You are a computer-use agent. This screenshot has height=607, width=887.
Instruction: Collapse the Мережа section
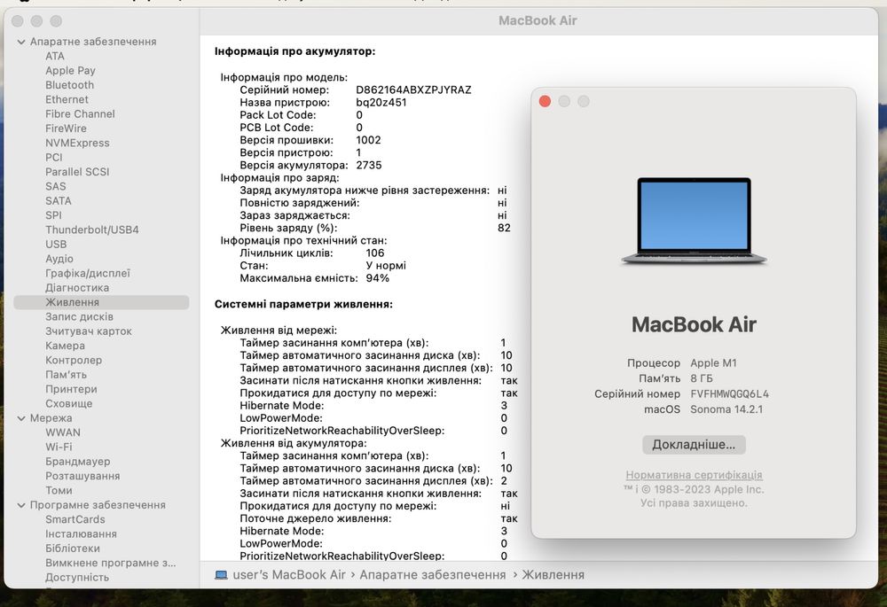(21, 418)
